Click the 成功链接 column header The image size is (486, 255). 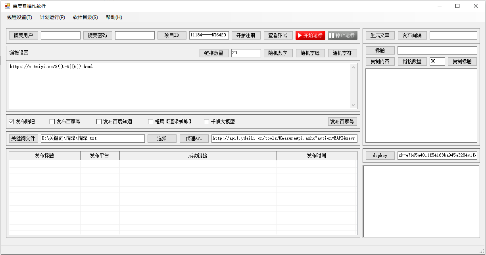(x=198, y=155)
